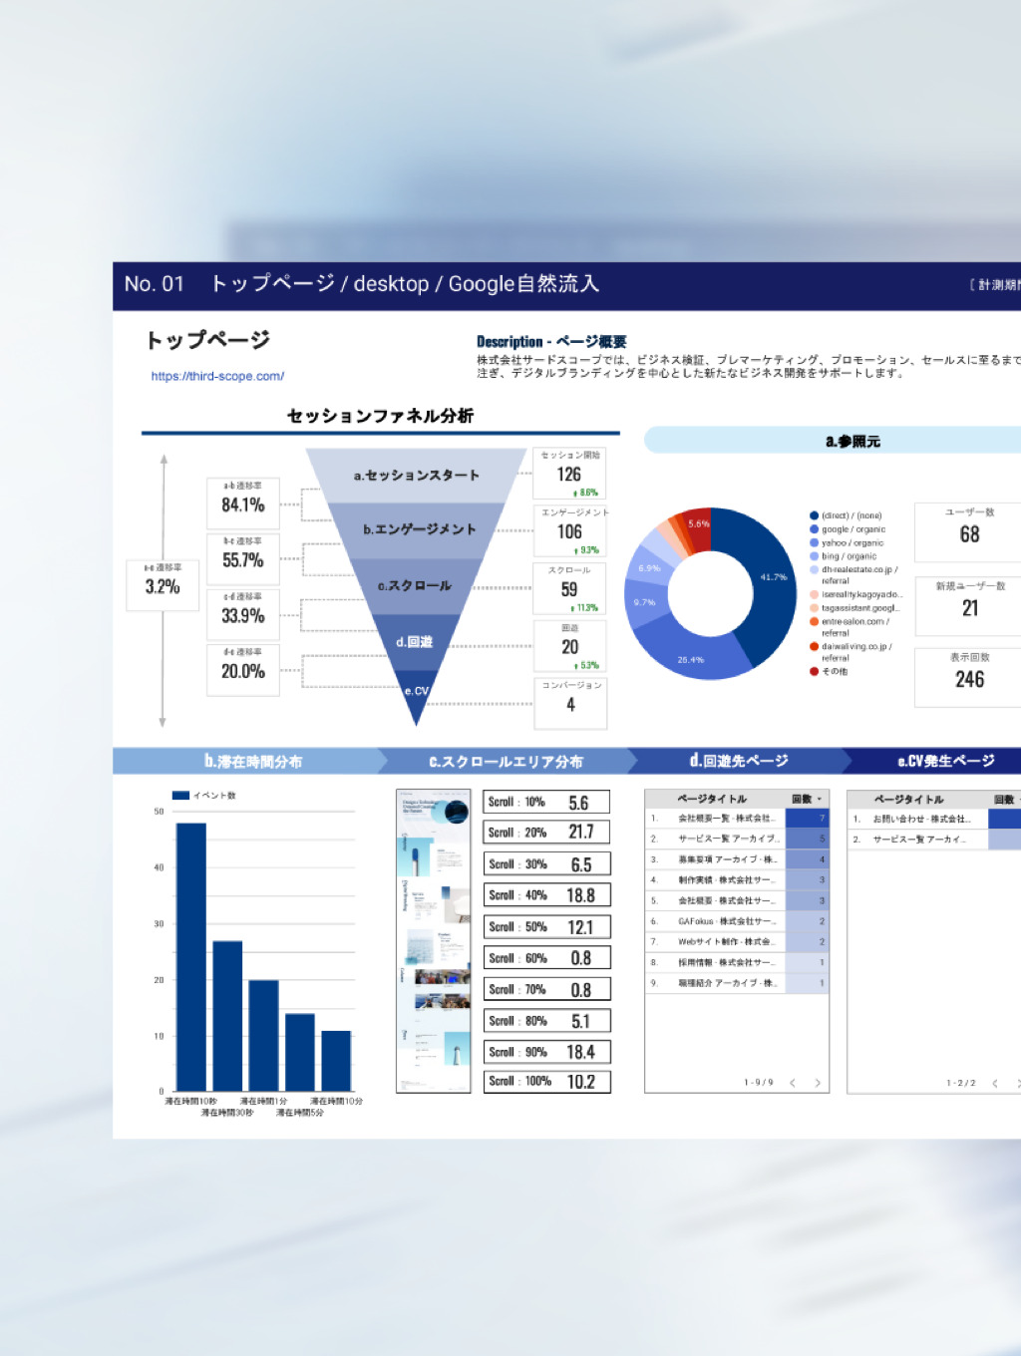
Task: Open the third-scope.com URL link
Action: pos(217,376)
